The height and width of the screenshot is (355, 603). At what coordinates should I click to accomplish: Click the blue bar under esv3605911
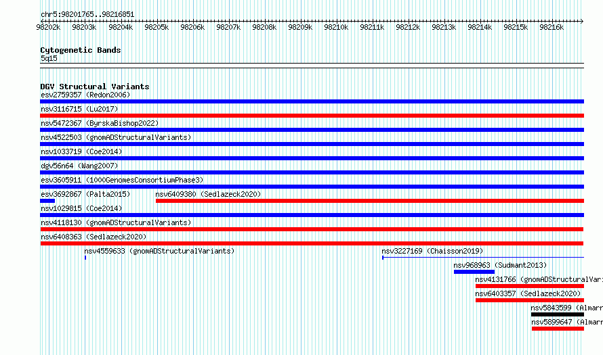coord(312,187)
